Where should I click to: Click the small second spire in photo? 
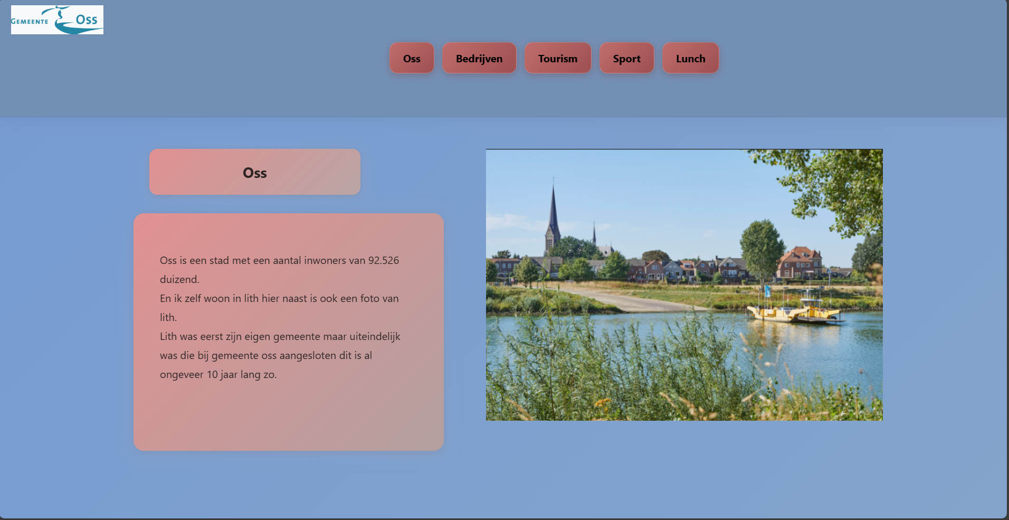click(x=594, y=234)
